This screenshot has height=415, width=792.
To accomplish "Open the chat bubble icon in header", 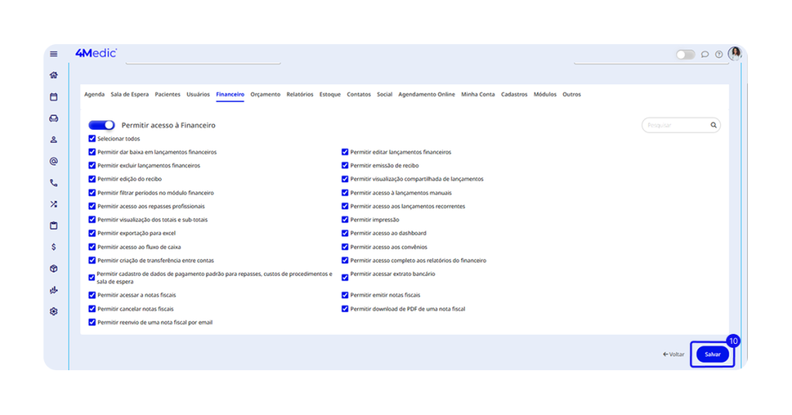I will (705, 55).
